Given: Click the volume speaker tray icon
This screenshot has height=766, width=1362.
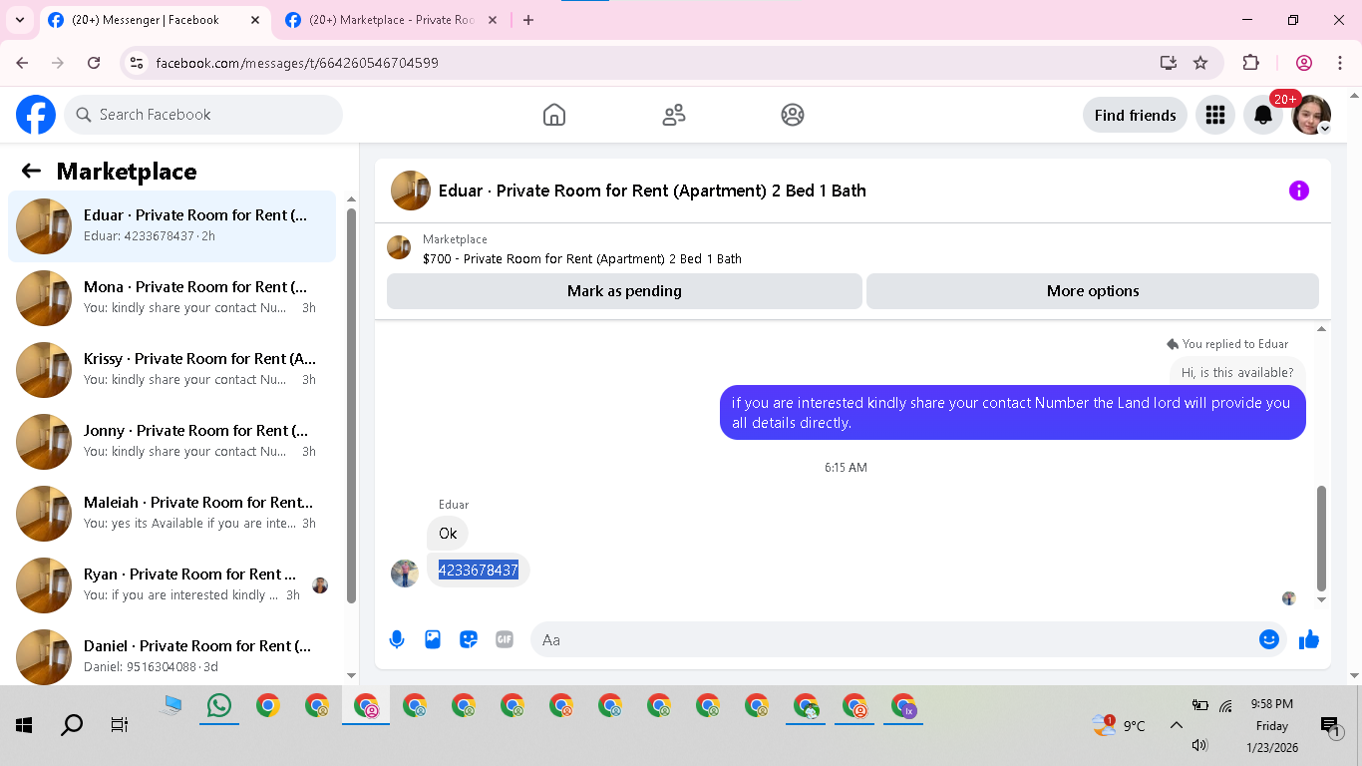Looking at the screenshot, I should [1199, 745].
